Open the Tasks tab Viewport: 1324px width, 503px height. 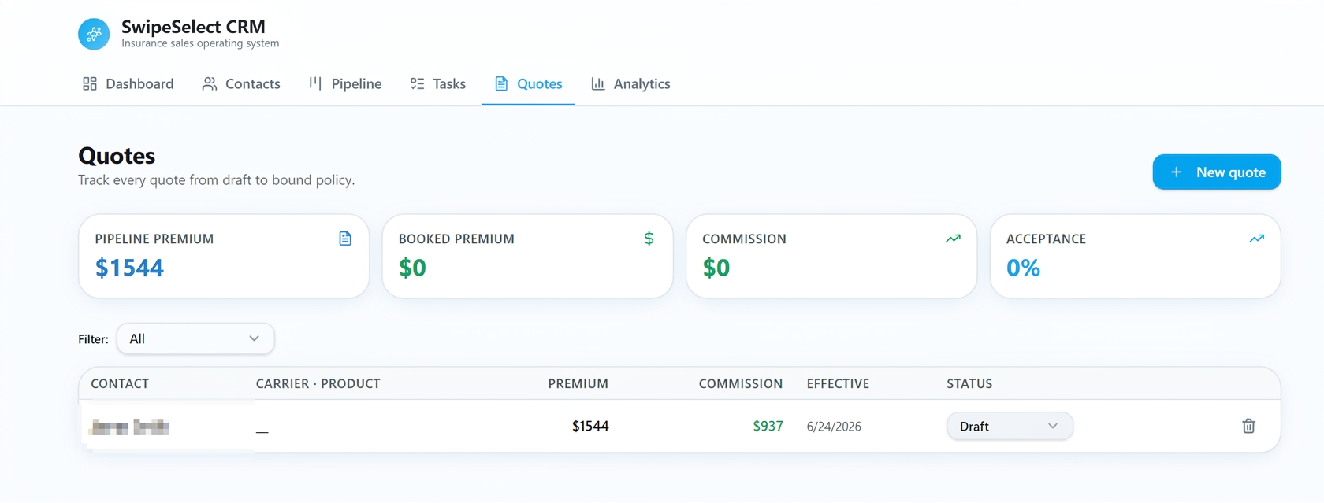click(x=437, y=83)
